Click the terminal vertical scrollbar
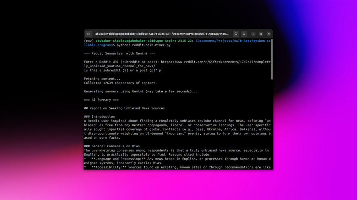The image size is (357, 200). [x=272, y=59]
